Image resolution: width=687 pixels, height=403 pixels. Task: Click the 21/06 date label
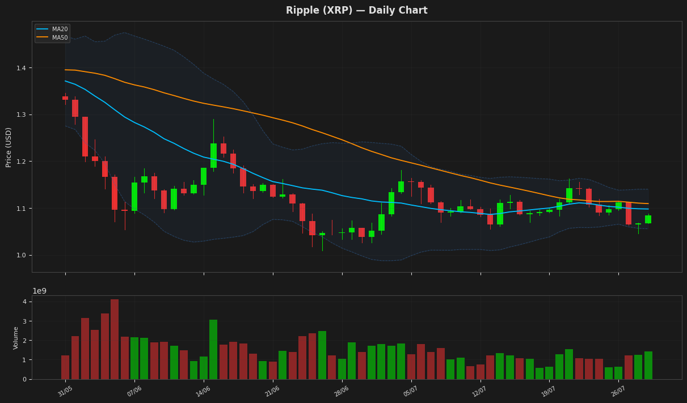click(273, 392)
